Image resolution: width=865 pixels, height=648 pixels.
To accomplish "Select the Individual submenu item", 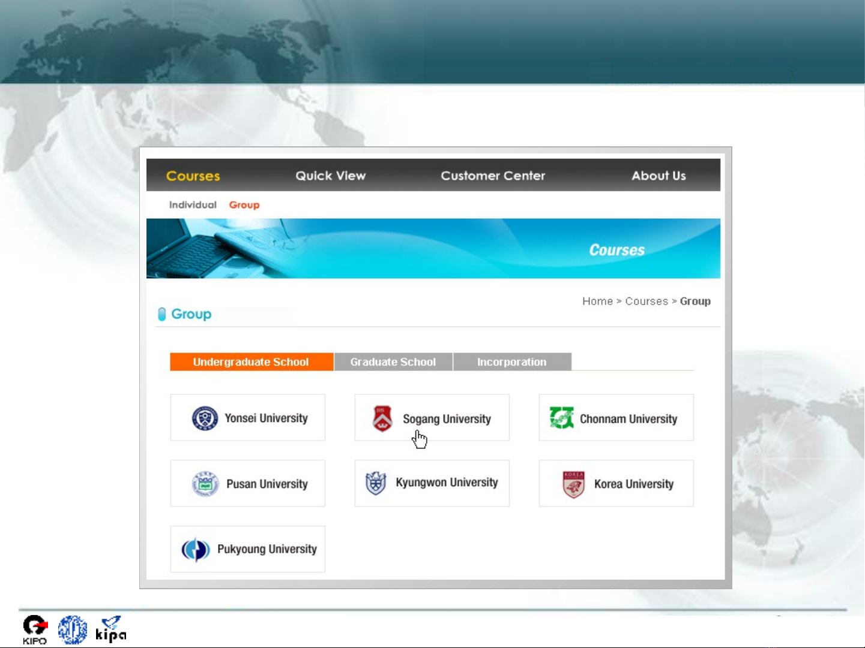I will (193, 205).
